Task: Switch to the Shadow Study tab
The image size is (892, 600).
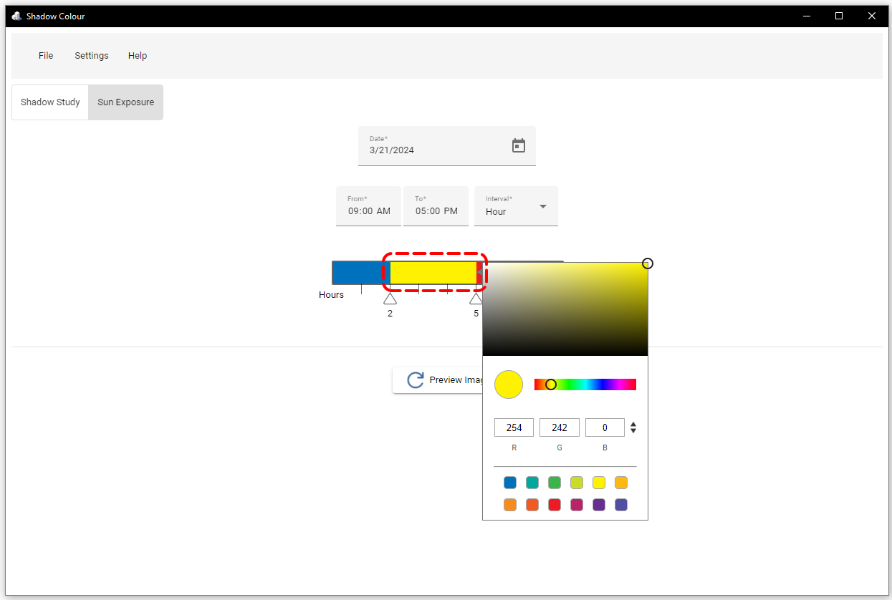Action: [x=50, y=102]
